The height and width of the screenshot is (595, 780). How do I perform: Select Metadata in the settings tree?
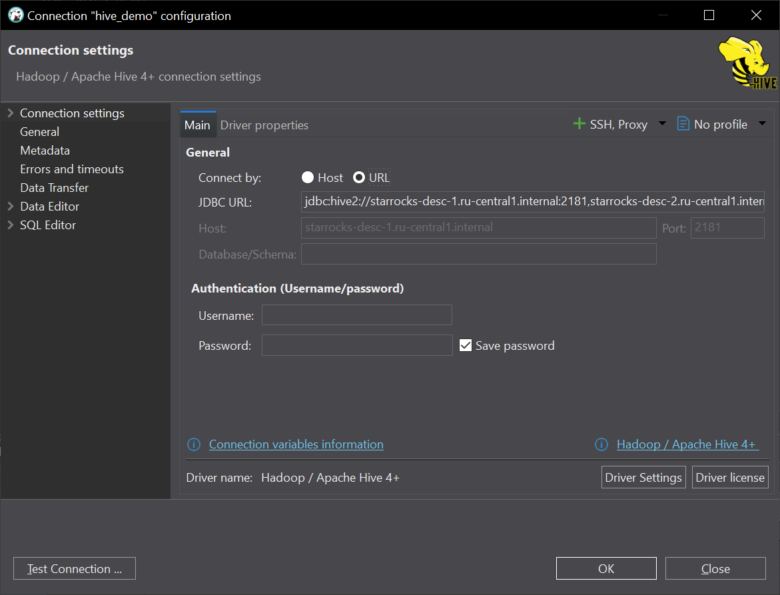45,150
